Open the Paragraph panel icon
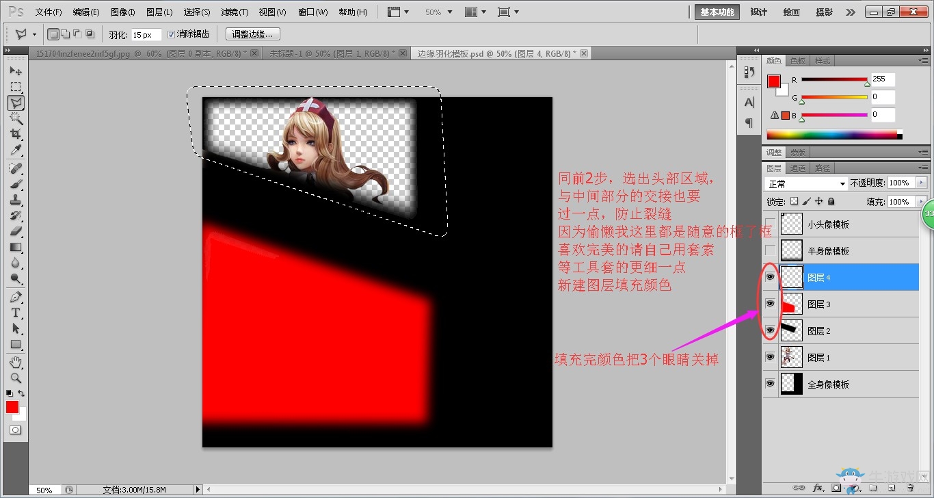 point(749,123)
